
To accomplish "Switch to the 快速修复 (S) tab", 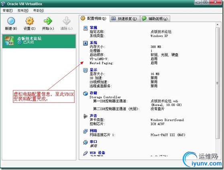I will coord(125,18).
